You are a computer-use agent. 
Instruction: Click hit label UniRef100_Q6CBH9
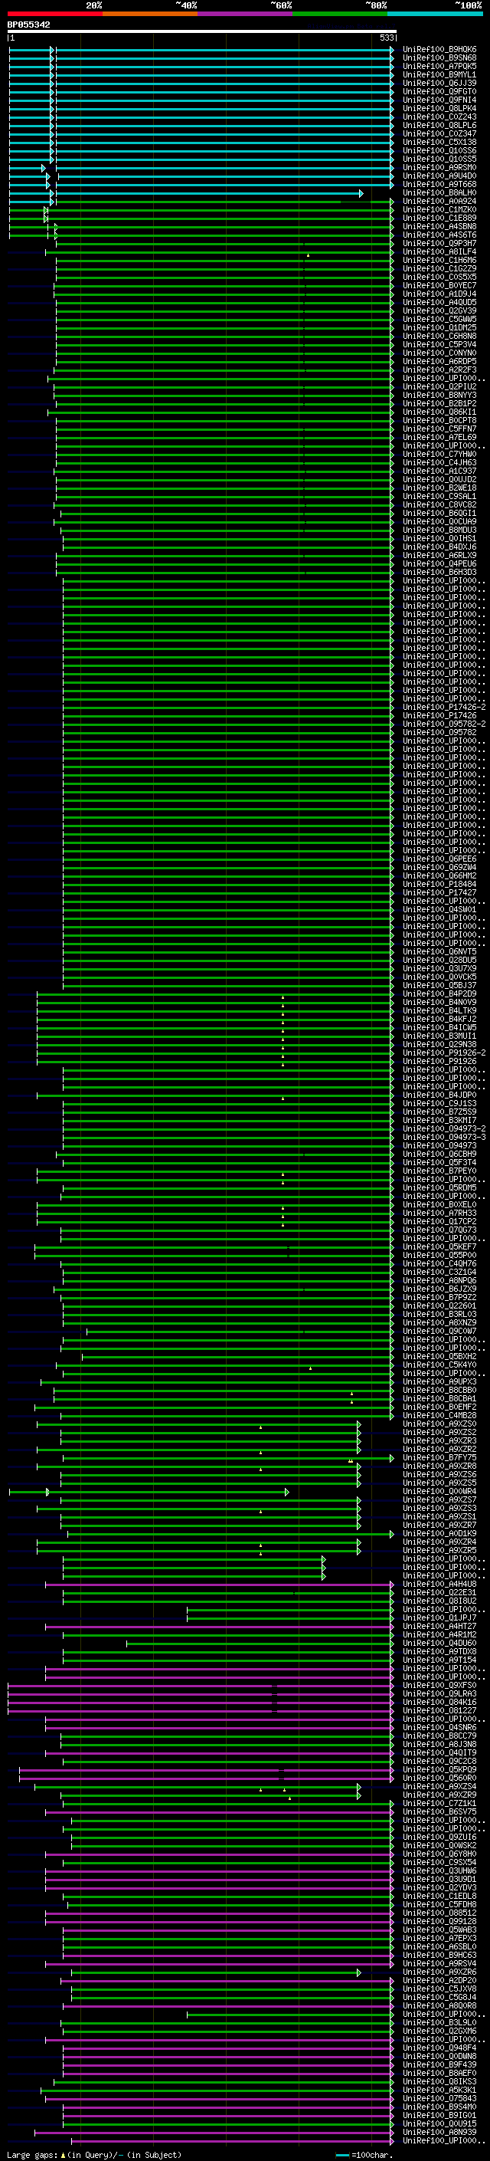(439, 1154)
